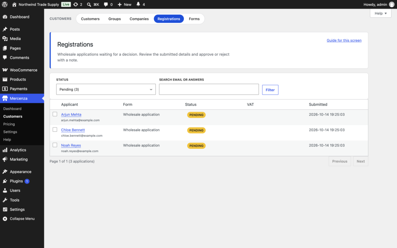
Task: Click the Users person icon
Action: (x=5, y=190)
